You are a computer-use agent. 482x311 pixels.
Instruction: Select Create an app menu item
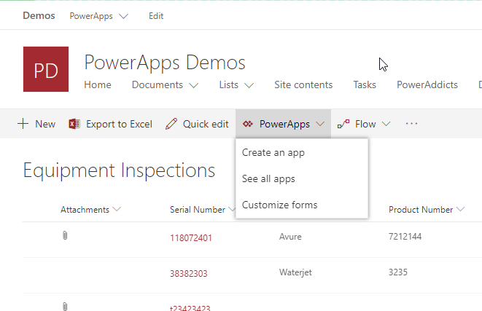pyautogui.click(x=302, y=152)
